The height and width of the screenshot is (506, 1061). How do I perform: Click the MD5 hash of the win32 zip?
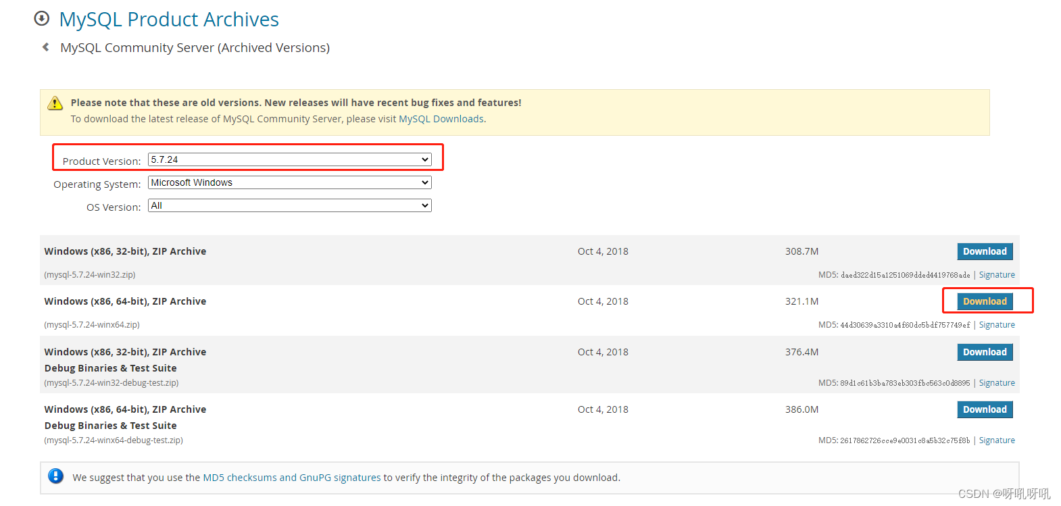(x=905, y=275)
